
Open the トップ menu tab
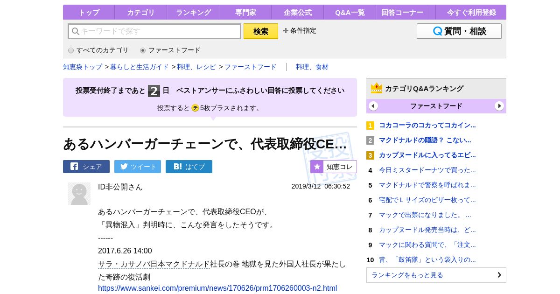[89, 13]
